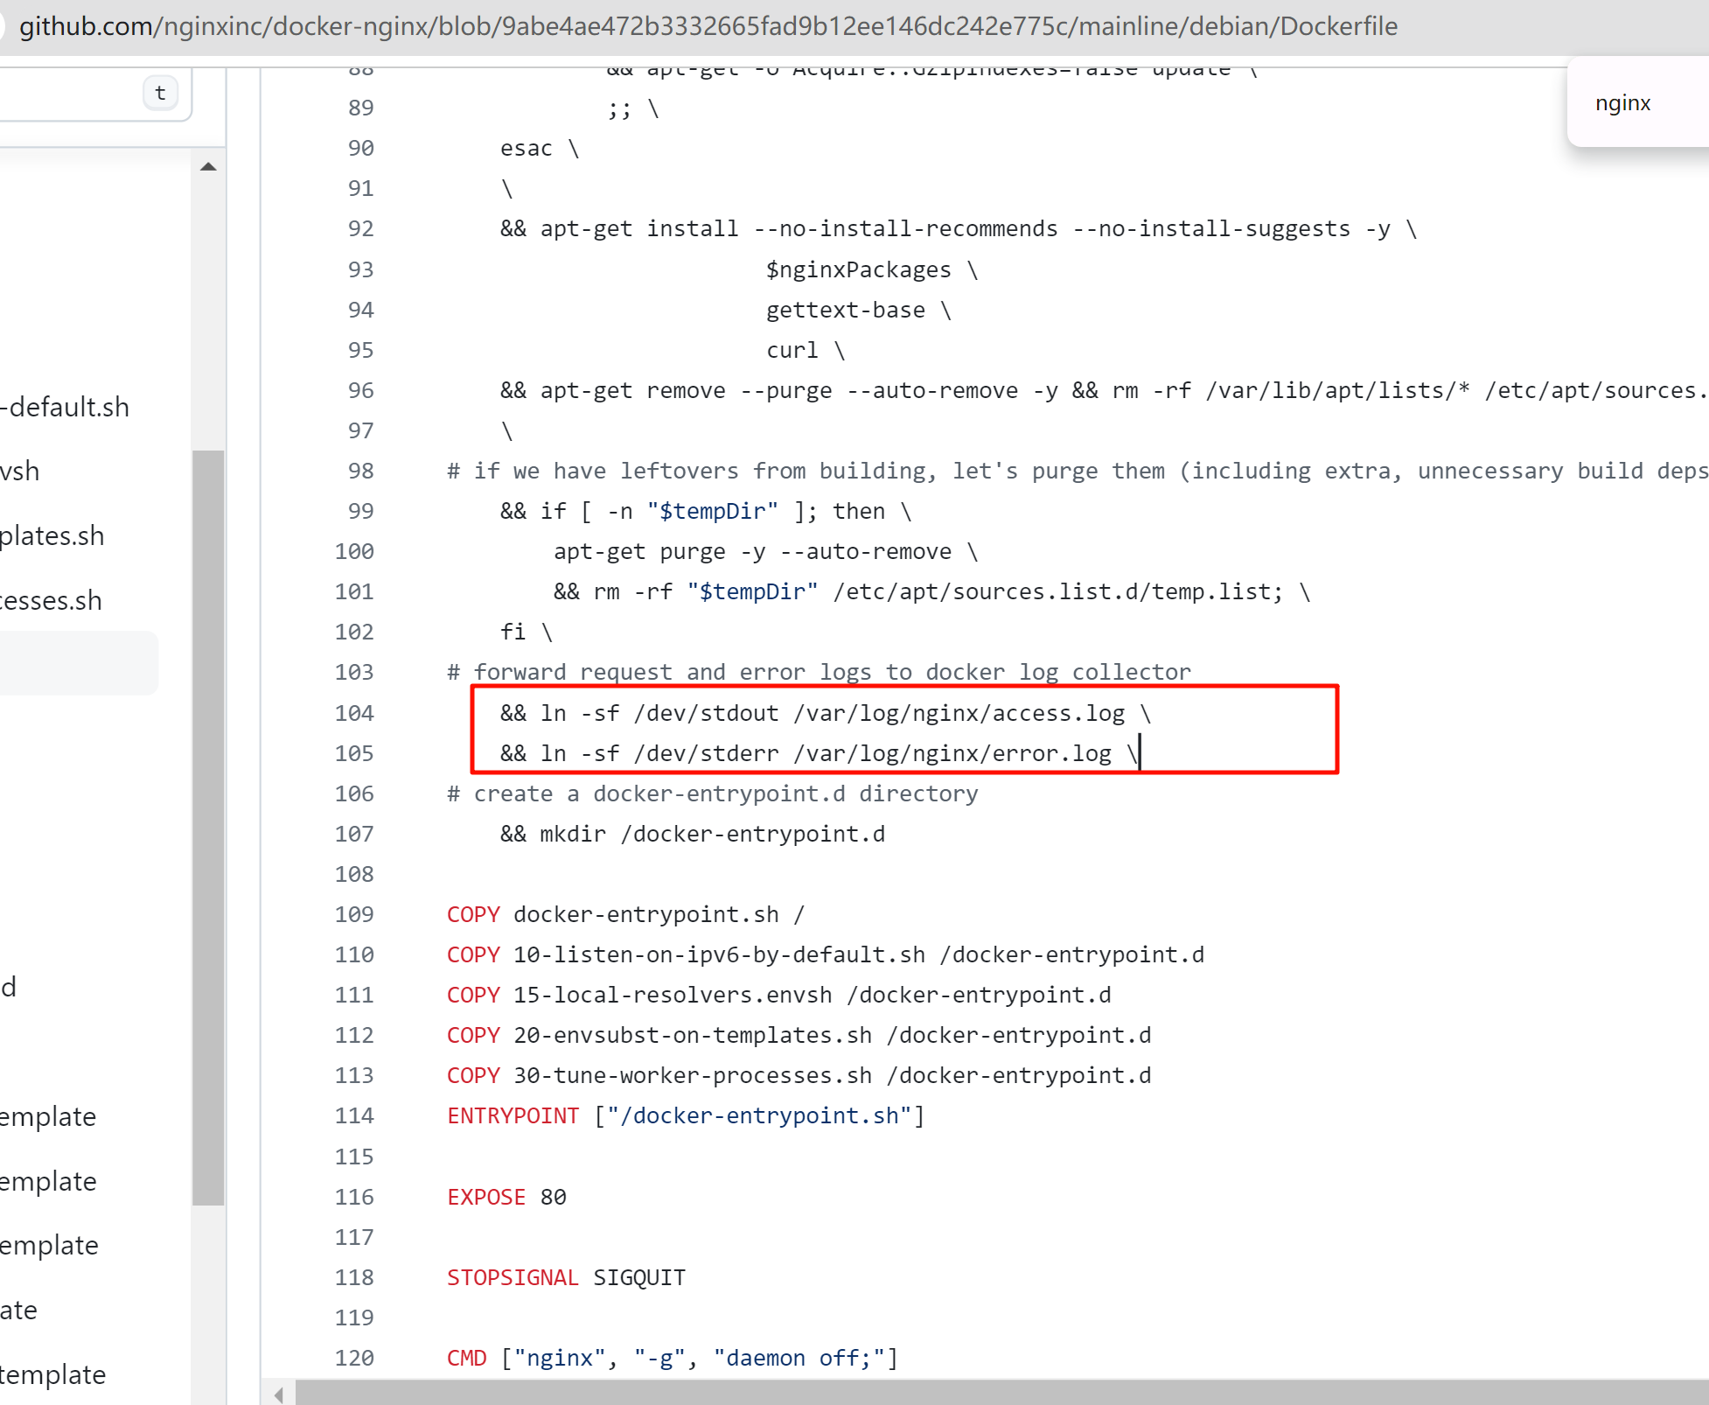This screenshot has height=1405, width=1709.
Task: Click line number 104
Action: tap(354, 713)
